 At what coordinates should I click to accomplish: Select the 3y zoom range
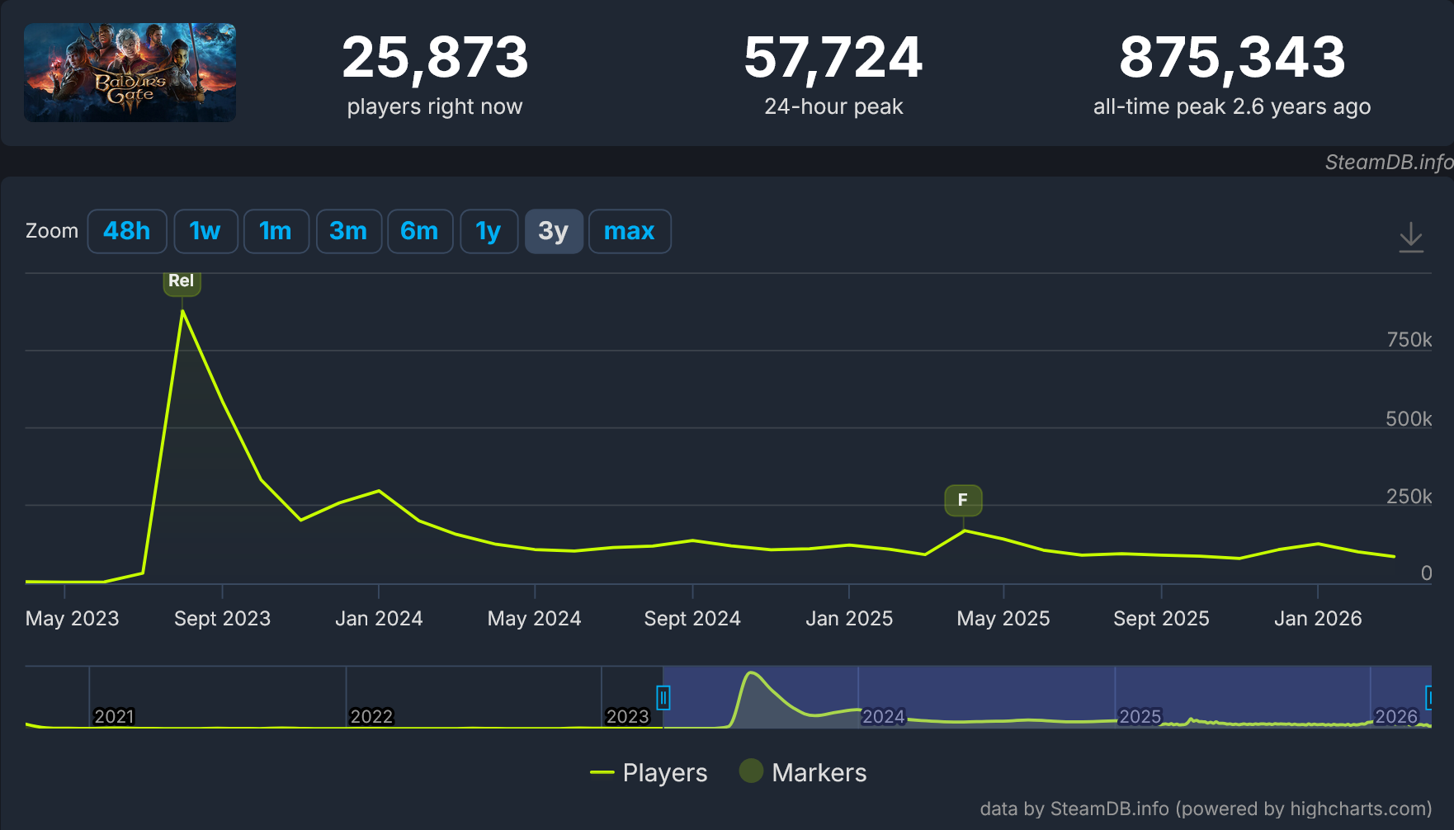point(554,231)
